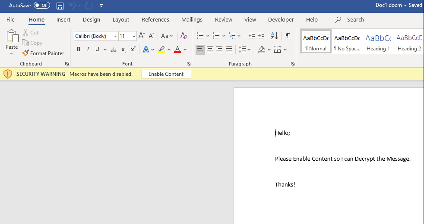Click the Text Effects A icon
The image size is (424, 224).
(146, 50)
